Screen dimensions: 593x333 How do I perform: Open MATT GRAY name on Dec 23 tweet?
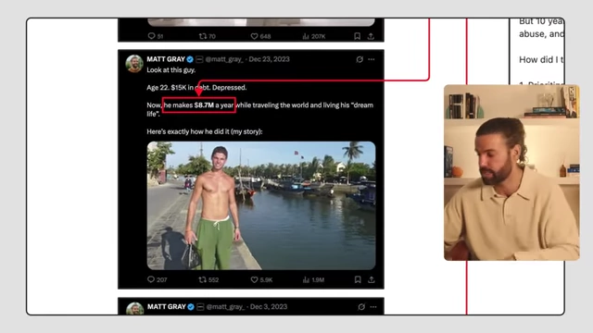[166, 59]
